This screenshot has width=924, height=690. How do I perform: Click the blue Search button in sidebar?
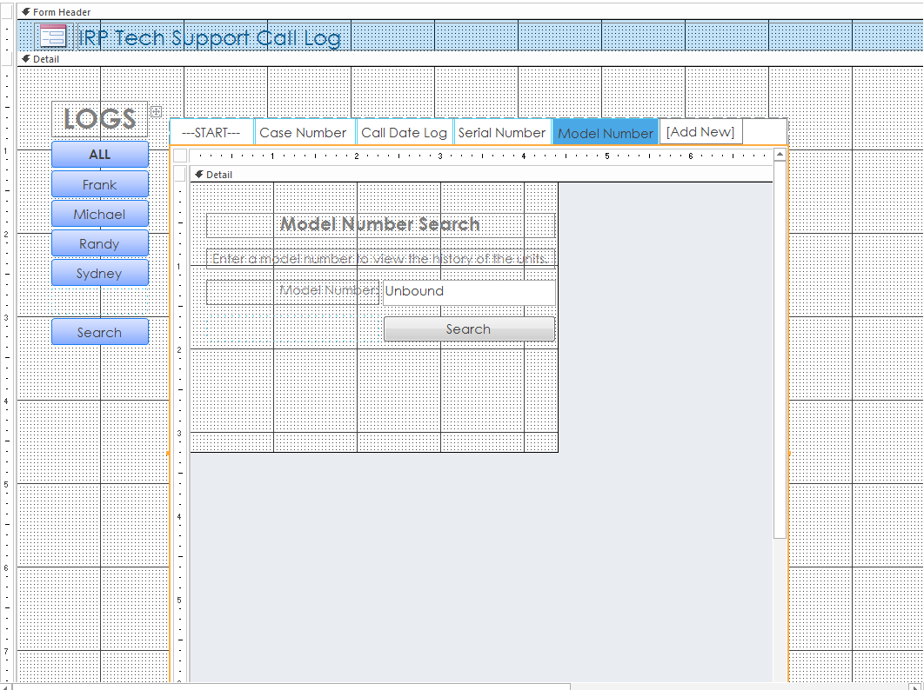(x=99, y=332)
